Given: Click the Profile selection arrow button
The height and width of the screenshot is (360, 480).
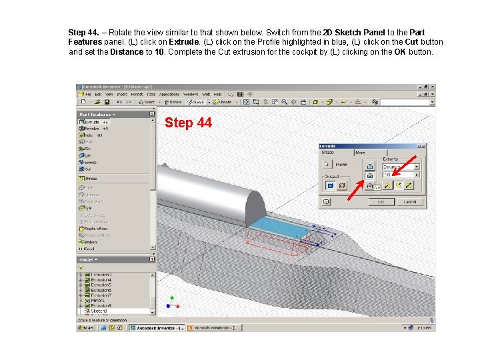Looking at the screenshot, I should (x=327, y=164).
